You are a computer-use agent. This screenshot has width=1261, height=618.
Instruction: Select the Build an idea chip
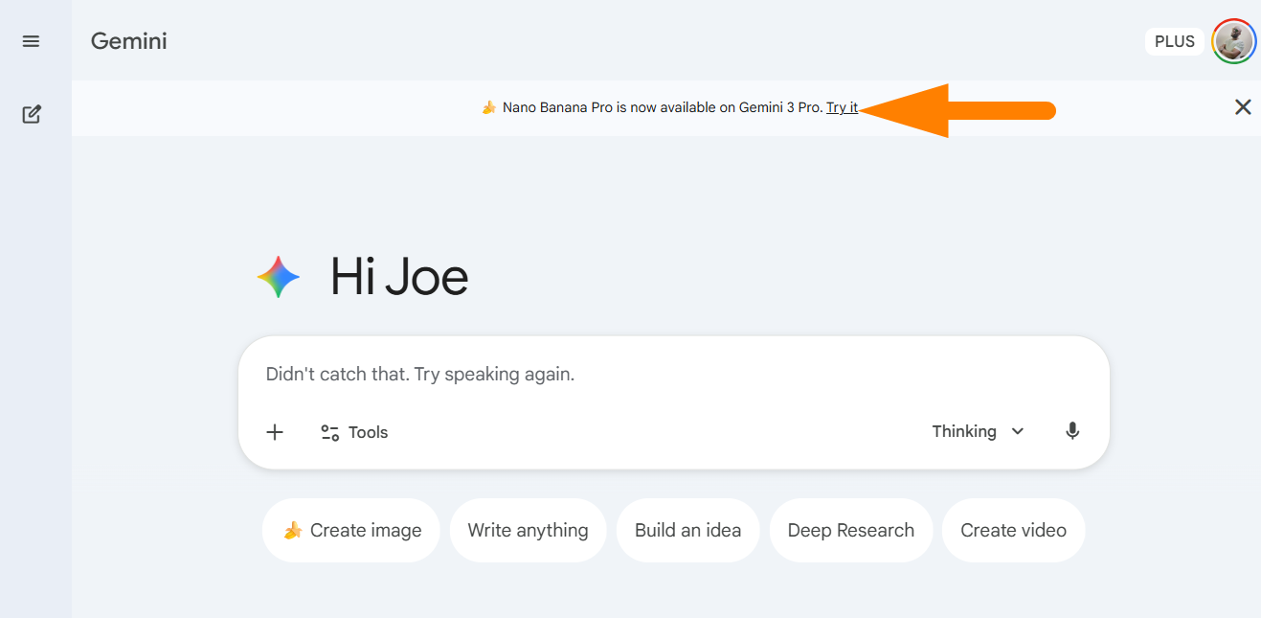687,530
